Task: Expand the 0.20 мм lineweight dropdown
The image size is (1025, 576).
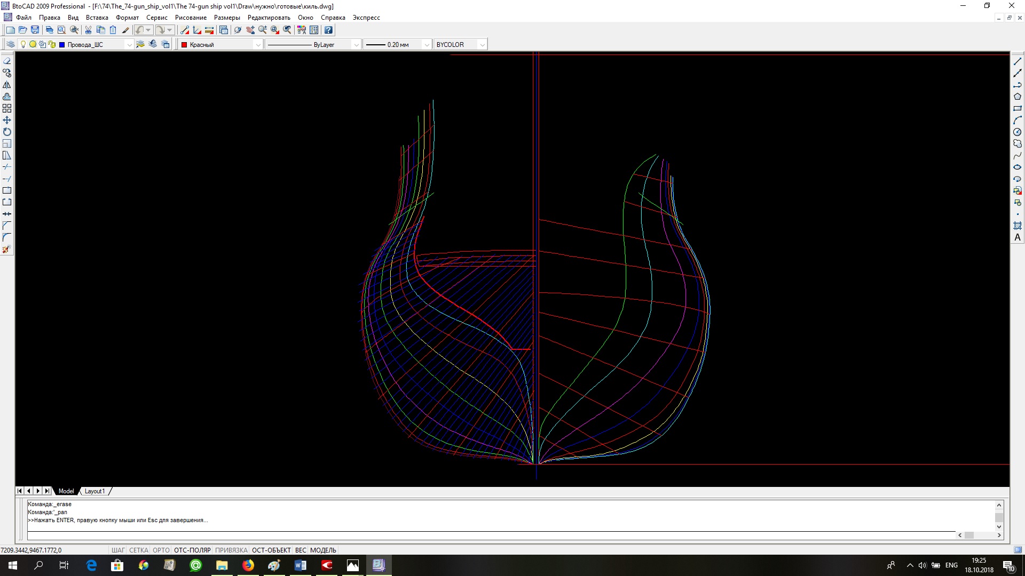Action: (x=426, y=45)
